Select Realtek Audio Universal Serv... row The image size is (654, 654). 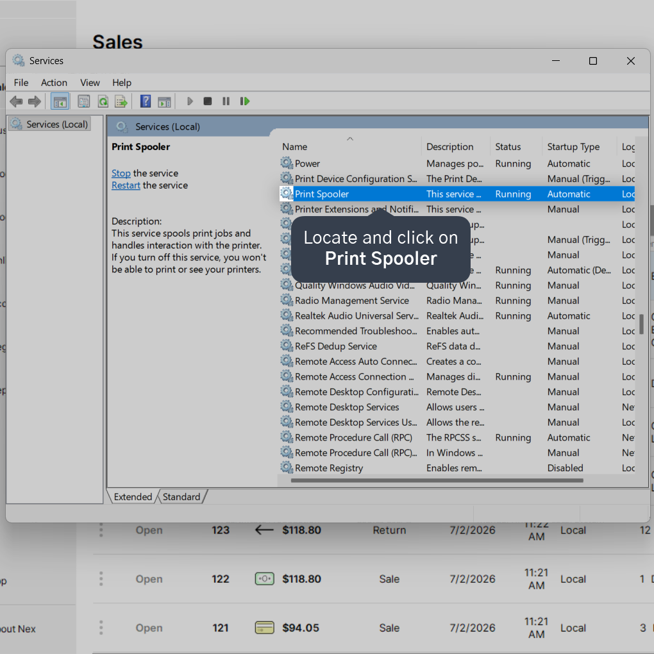tap(457, 315)
